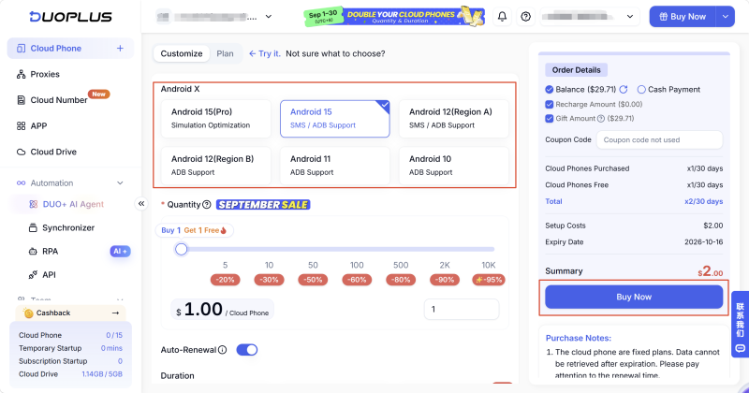Select Android 15(Pro) option
The width and height of the screenshot is (749, 393).
(216, 119)
